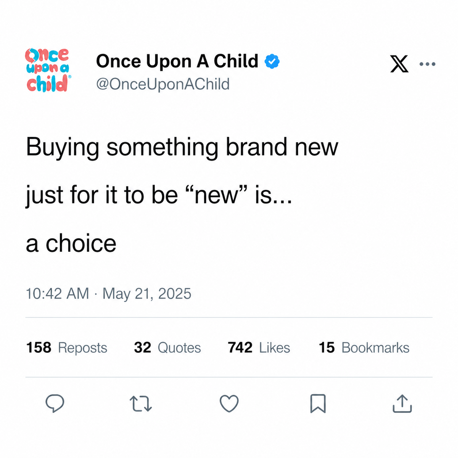The width and height of the screenshot is (458, 458).
Task: View the 158 Reposts list
Action: point(66,347)
